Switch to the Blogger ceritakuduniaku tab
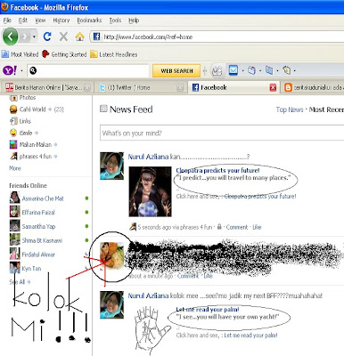 point(313,87)
